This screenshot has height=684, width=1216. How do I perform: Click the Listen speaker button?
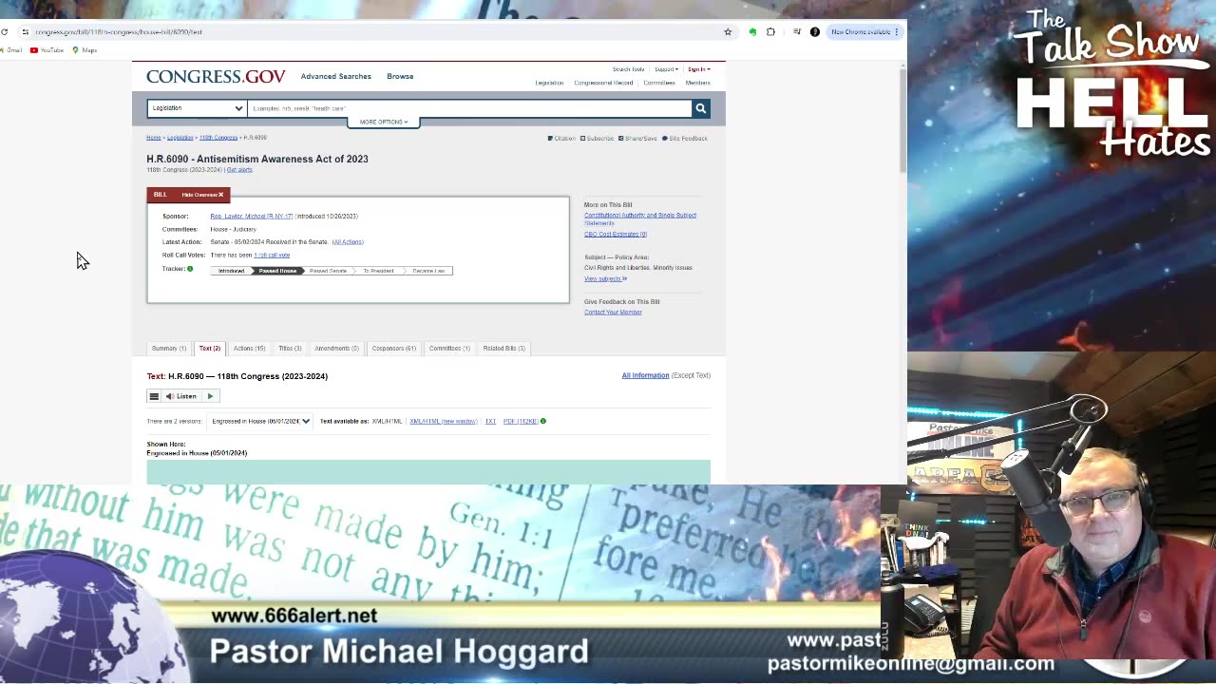pyautogui.click(x=180, y=396)
